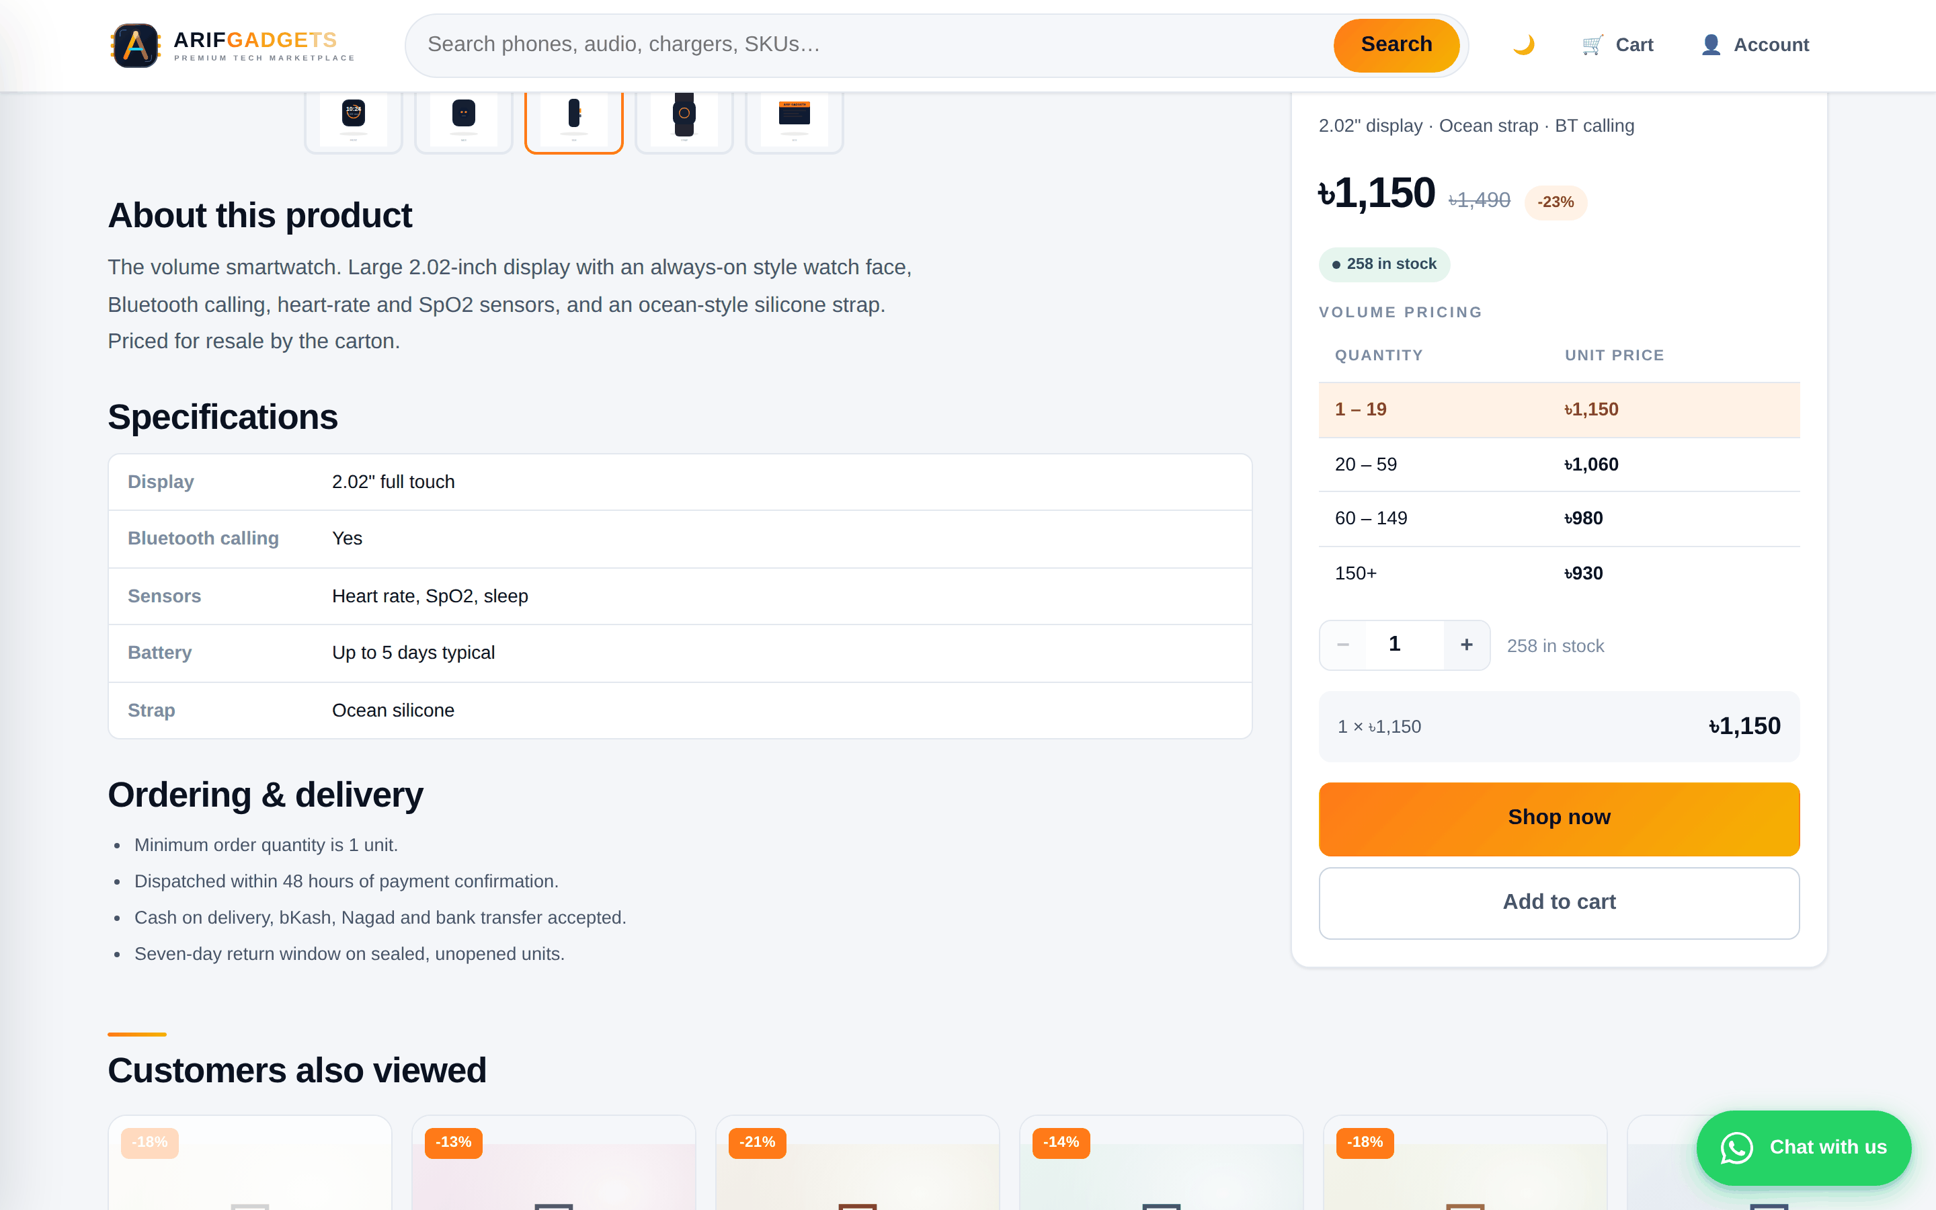Screen dimensions: 1936x1210
Task: Click the WhatsApp Chat with us button
Action: tap(1803, 1147)
